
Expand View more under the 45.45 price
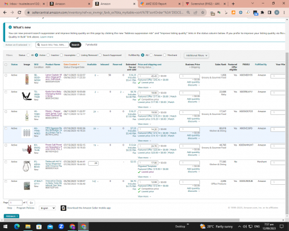click(x=144, y=87)
